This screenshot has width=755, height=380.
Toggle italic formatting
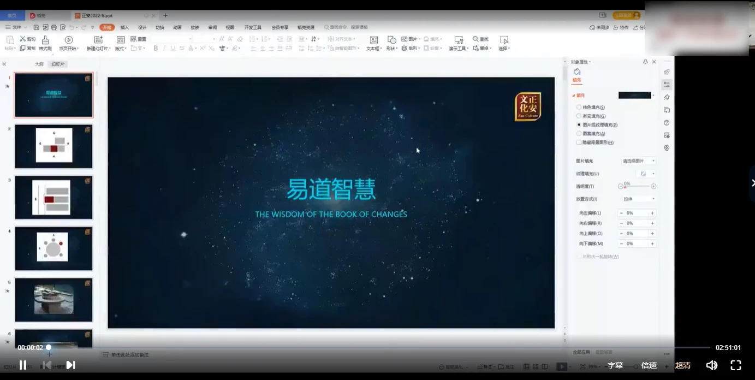[164, 48]
